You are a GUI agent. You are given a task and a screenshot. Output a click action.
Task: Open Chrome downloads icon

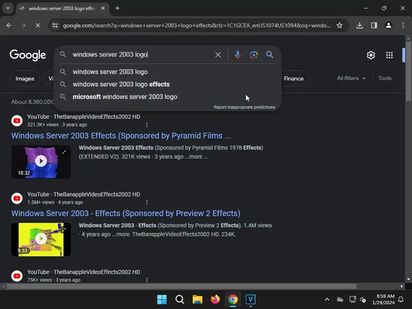[x=359, y=25]
